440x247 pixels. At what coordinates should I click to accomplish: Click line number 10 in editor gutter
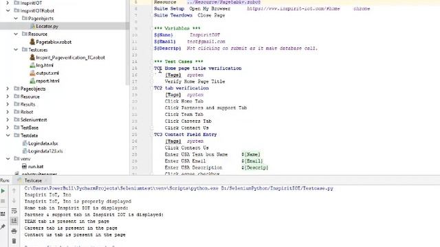click(x=135, y=35)
